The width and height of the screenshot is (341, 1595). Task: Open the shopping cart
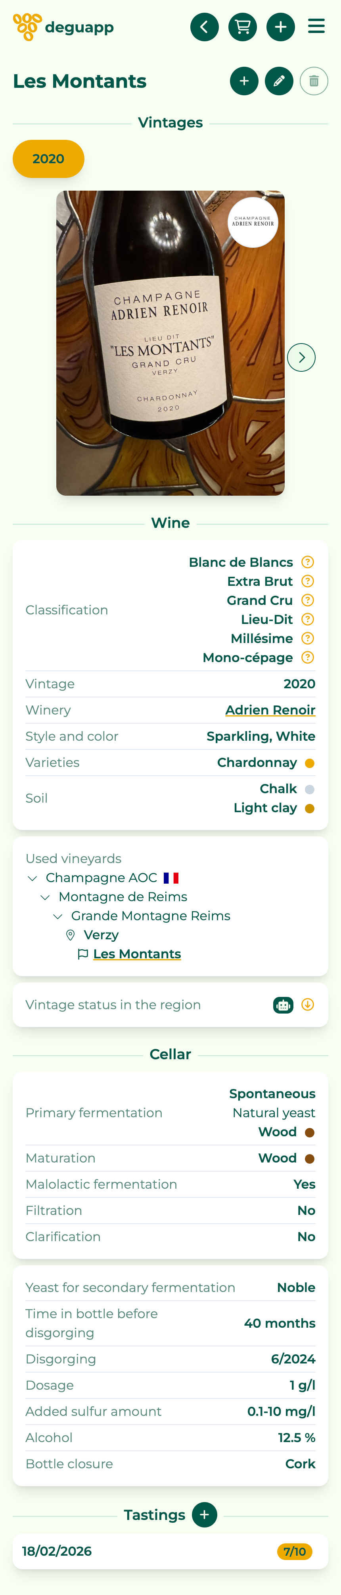click(243, 27)
